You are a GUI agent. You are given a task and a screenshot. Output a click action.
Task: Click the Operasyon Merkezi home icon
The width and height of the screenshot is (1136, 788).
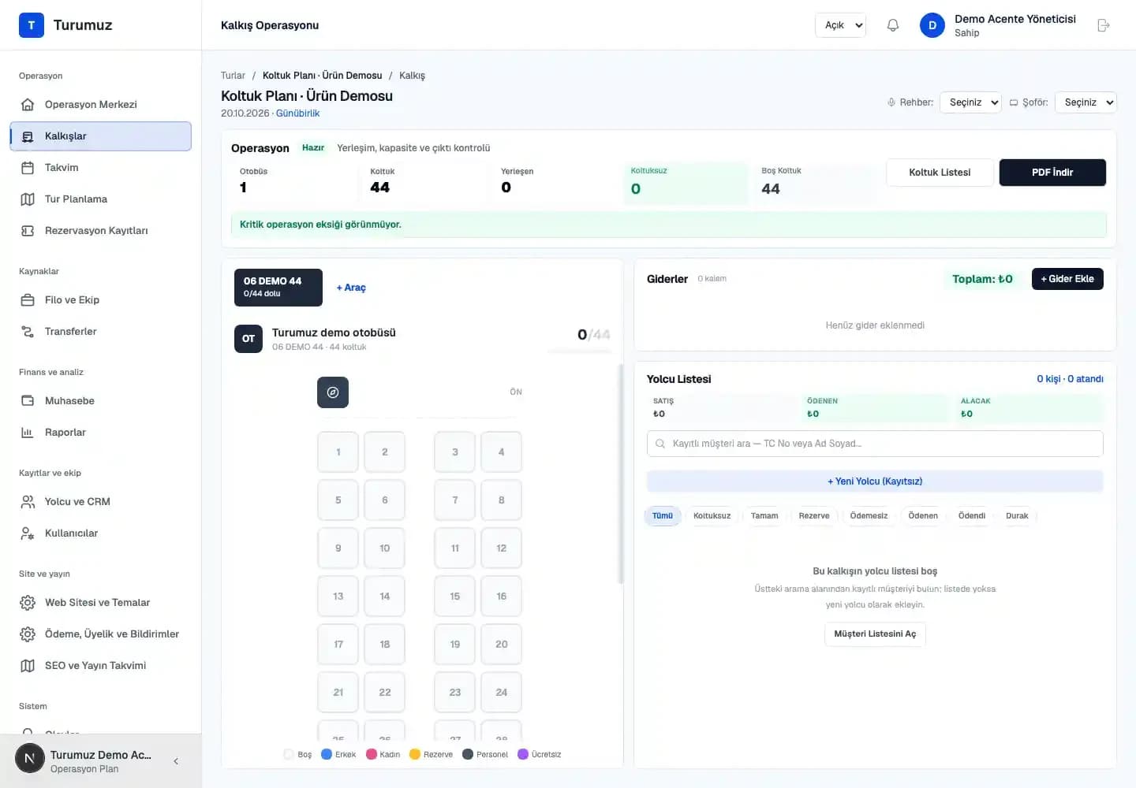[28, 105]
